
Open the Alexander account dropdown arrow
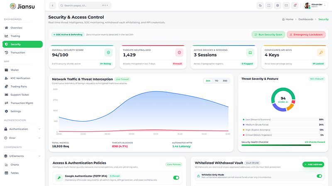(x=325, y=5)
